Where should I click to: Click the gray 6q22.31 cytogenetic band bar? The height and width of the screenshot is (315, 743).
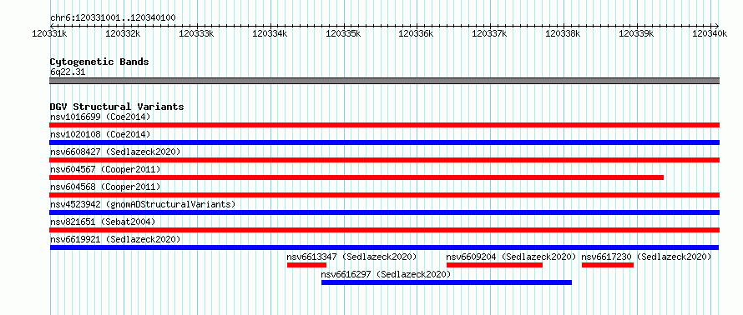point(384,81)
